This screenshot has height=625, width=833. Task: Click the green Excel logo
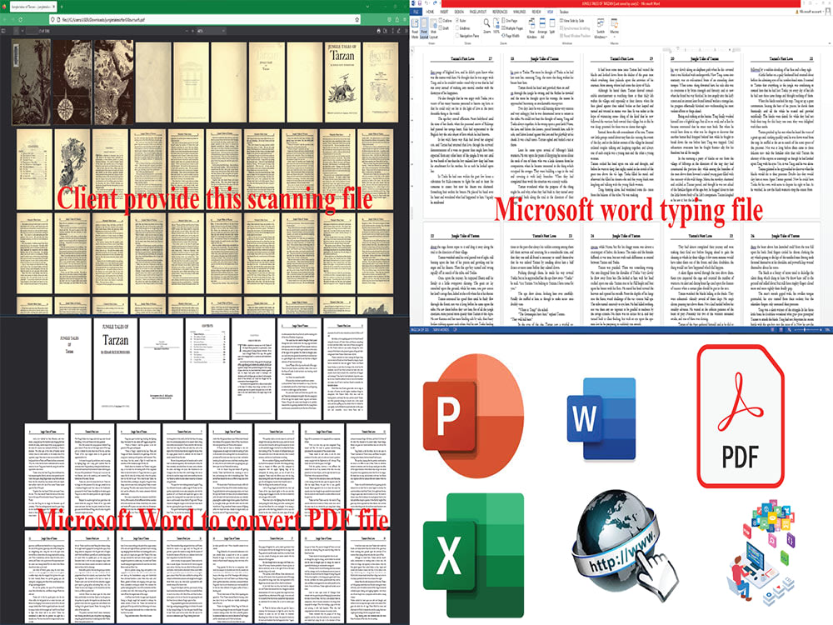pyautogui.click(x=473, y=556)
